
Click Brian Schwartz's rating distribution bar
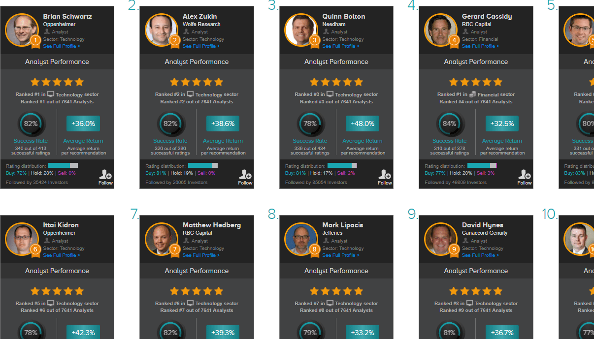[63, 165]
